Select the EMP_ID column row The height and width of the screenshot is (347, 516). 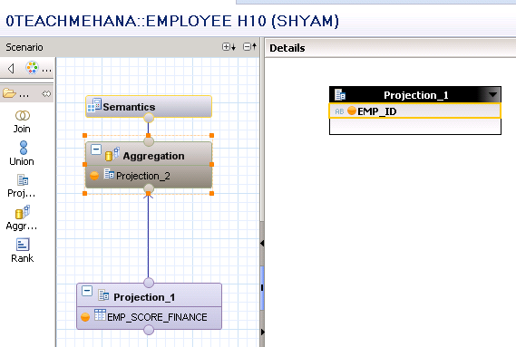point(415,111)
